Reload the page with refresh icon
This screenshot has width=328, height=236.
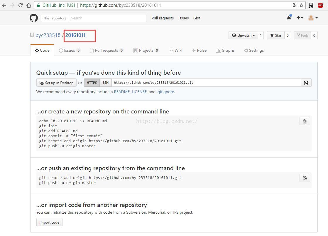coord(21,5)
